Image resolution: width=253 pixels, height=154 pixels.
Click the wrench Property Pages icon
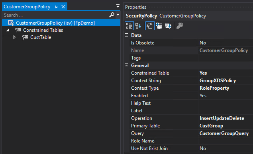click(180, 26)
